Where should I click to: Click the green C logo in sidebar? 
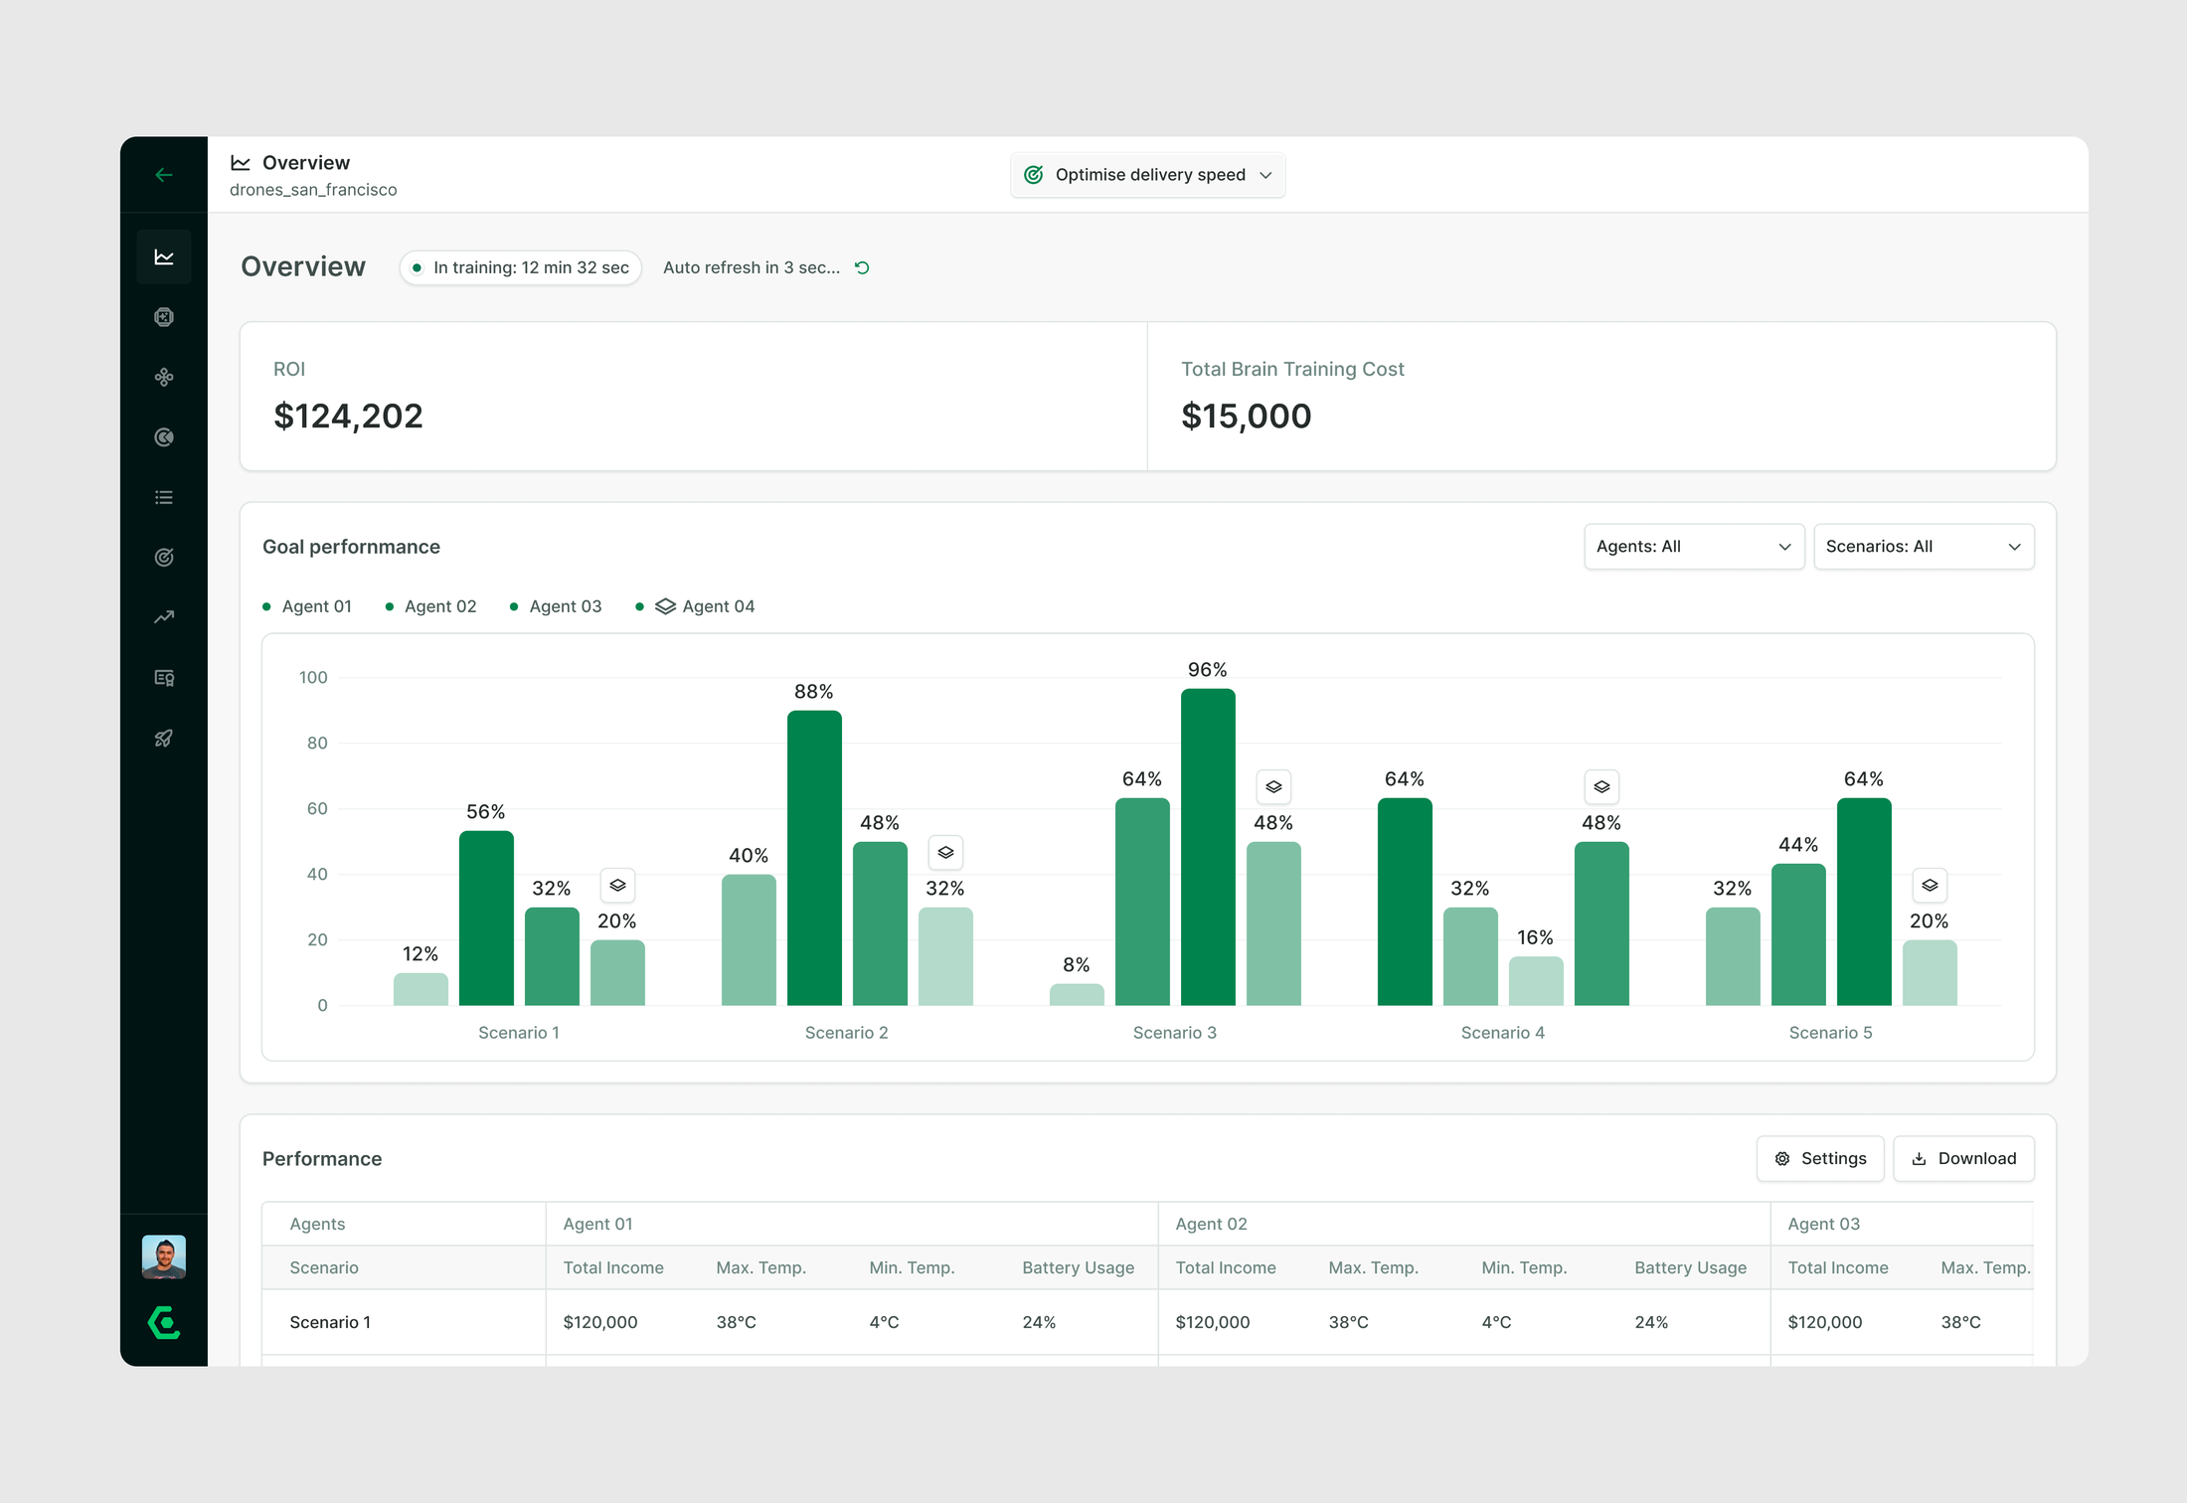pos(164,1323)
